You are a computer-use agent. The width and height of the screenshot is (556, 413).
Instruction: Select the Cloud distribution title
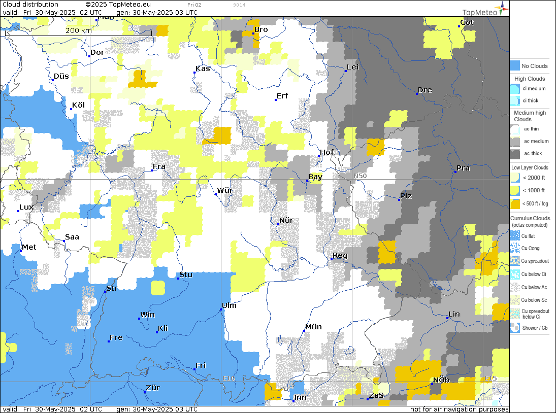(x=30, y=4)
